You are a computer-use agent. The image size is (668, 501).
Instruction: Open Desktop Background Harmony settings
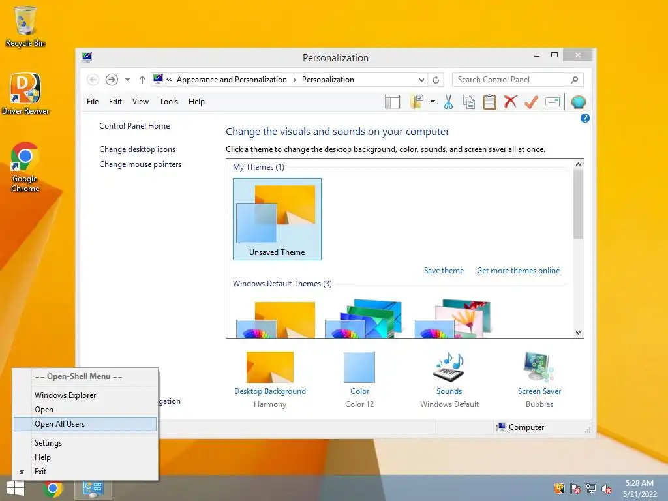pos(270,380)
